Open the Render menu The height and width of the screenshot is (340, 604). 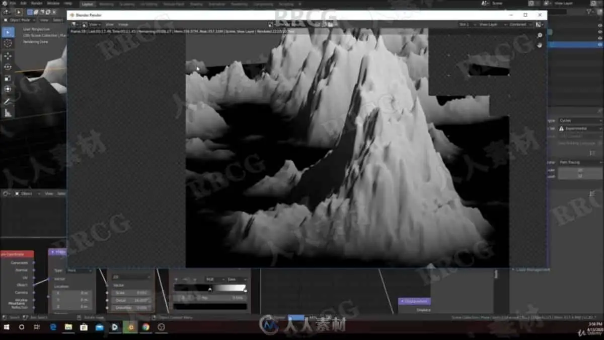click(x=37, y=3)
